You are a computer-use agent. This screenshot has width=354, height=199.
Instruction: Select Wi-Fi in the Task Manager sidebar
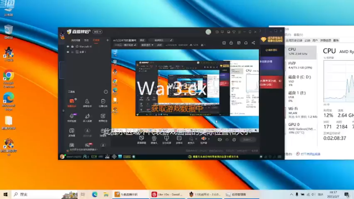(x=301, y=112)
